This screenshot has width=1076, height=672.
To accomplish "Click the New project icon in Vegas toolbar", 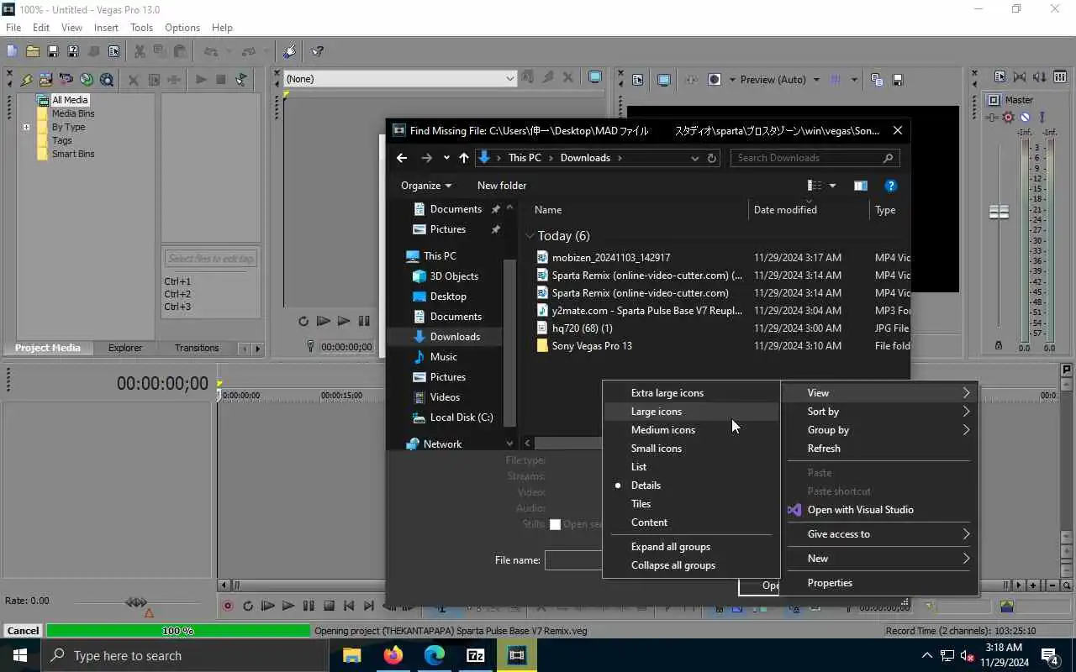I will [12, 51].
